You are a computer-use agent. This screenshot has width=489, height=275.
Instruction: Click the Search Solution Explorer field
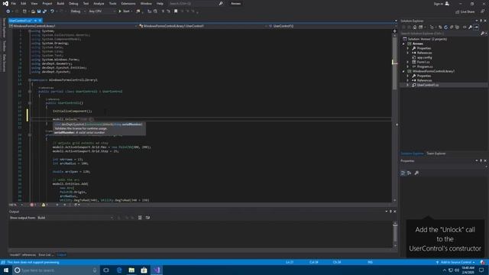click(443, 34)
